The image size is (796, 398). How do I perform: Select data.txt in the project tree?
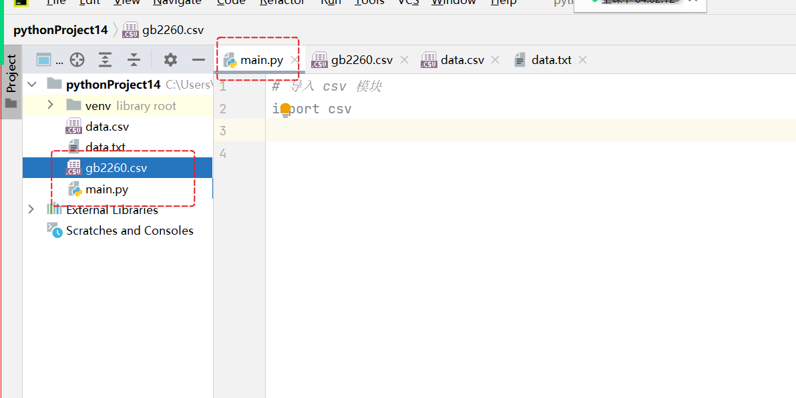105,147
